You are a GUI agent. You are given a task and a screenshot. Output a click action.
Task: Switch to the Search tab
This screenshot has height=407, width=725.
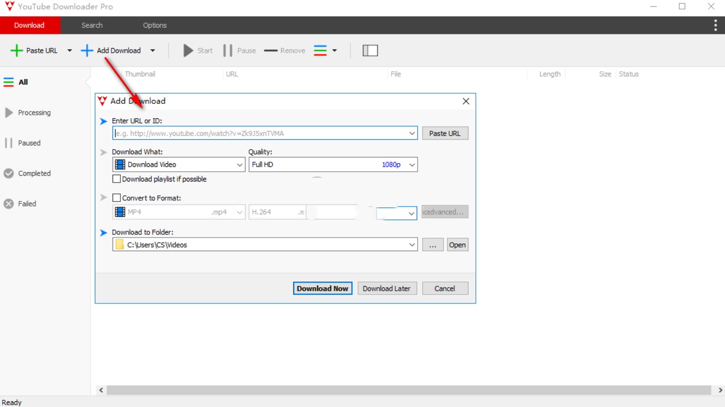[x=92, y=25]
